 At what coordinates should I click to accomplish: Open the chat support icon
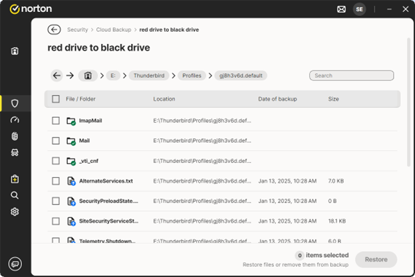(x=15, y=264)
